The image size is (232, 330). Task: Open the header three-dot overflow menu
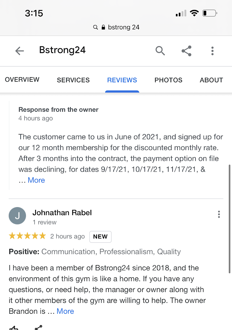[x=212, y=51]
